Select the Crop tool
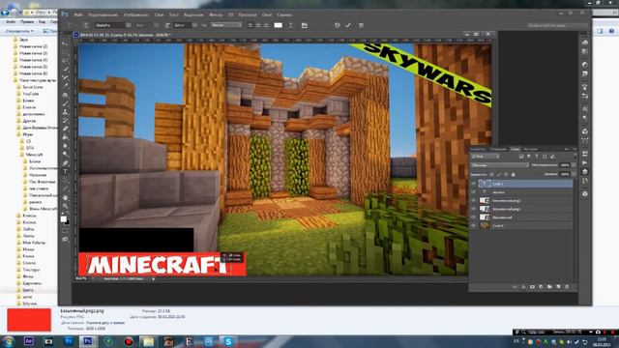619x348 pixels. [65, 77]
